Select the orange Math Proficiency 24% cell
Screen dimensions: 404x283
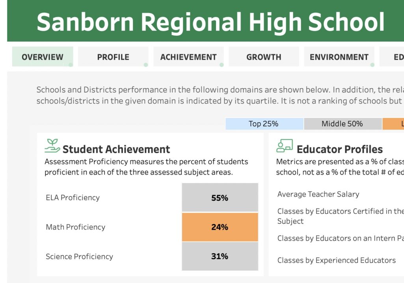[220, 227]
